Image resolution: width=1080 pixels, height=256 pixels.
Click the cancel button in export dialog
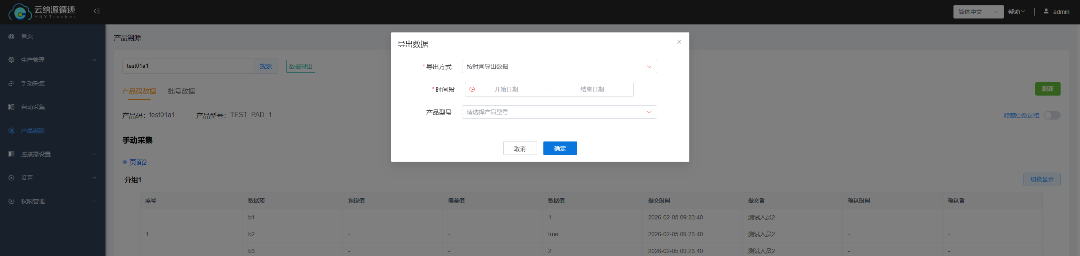click(x=520, y=149)
